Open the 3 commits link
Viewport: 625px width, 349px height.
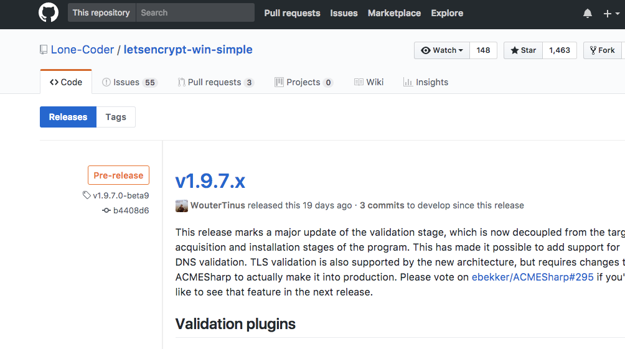[x=382, y=205]
